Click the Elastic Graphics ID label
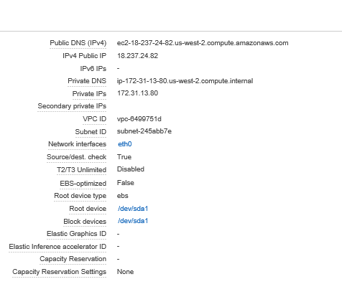342x302 pixels. (76, 234)
